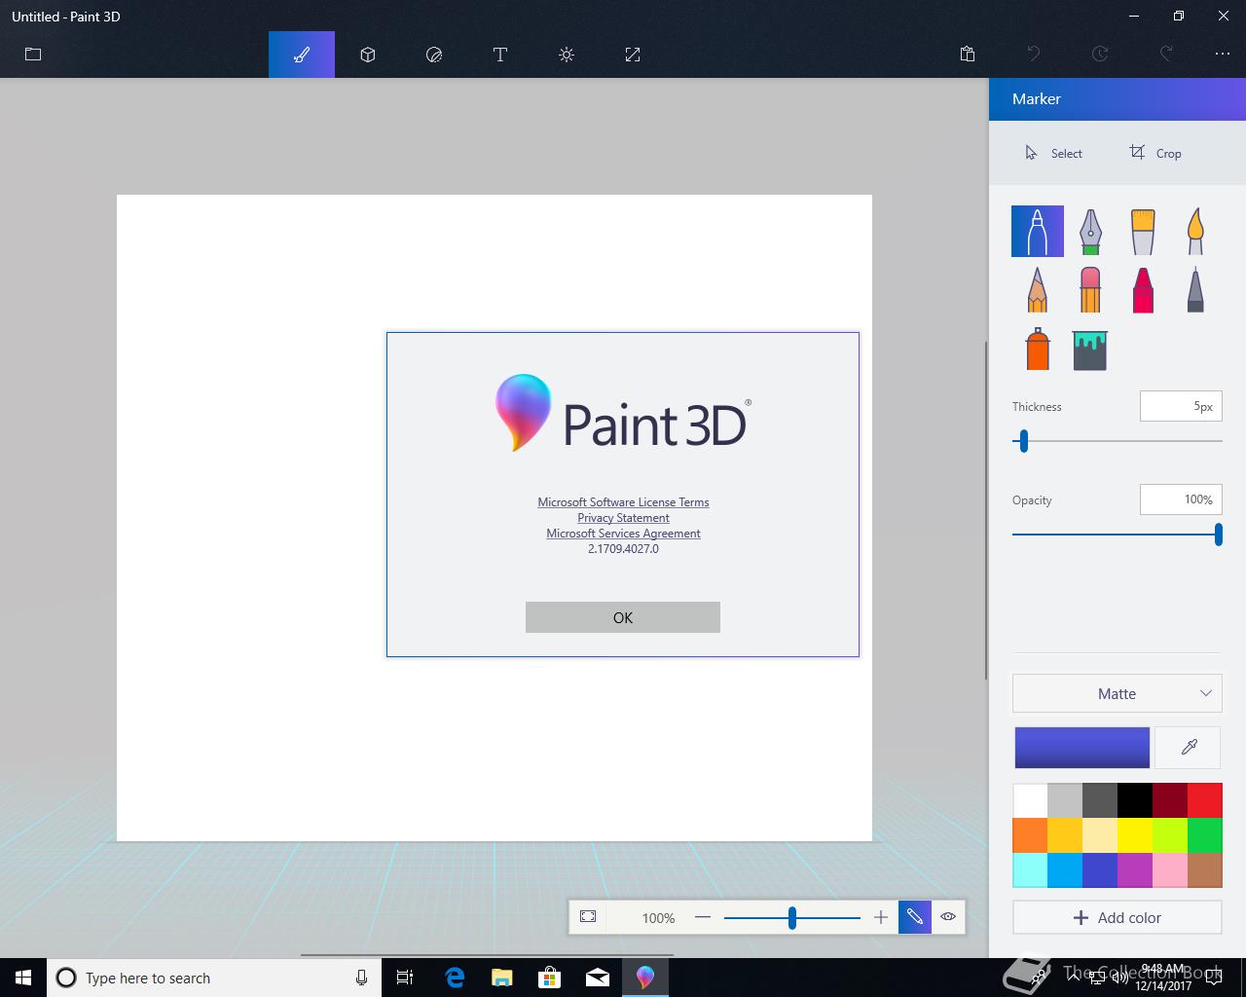Select the Watercolor brush
This screenshot has width=1246, height=997.
[x=1195, y=232]
